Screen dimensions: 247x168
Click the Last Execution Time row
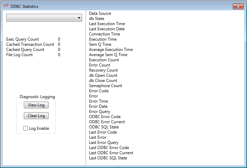107,24
